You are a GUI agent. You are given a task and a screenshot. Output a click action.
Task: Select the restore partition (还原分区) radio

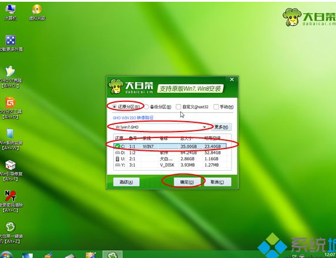pos(114,107)
